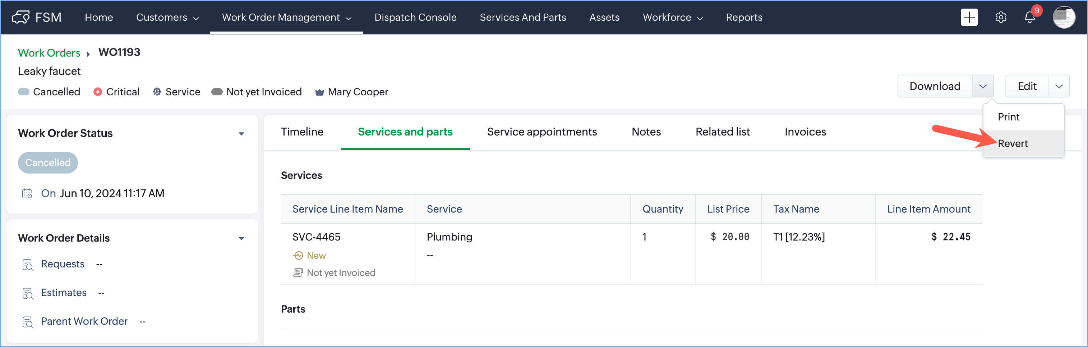Choose the Print menu option

tap(1008, 117)
